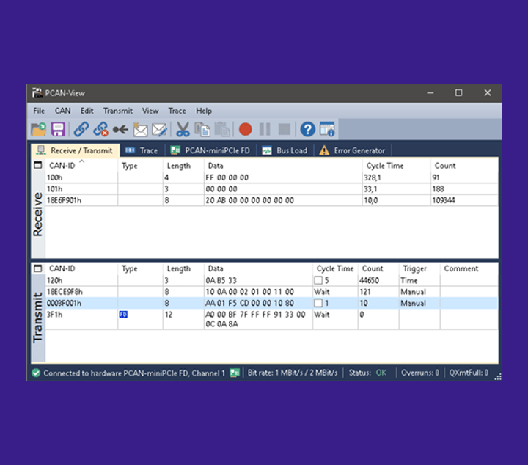
Task: Select received message 18E6F901h
Action: (271, 200)
